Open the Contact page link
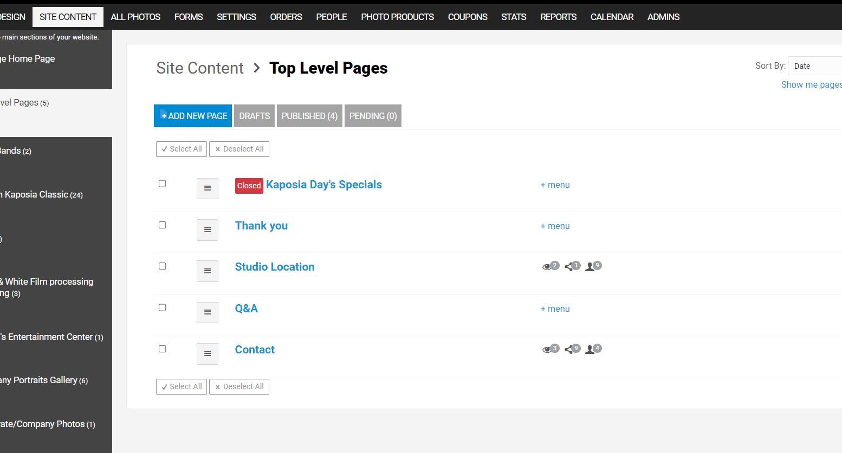Image resolution: width=842 pixels, height=453 pixels. pos(255,350)
